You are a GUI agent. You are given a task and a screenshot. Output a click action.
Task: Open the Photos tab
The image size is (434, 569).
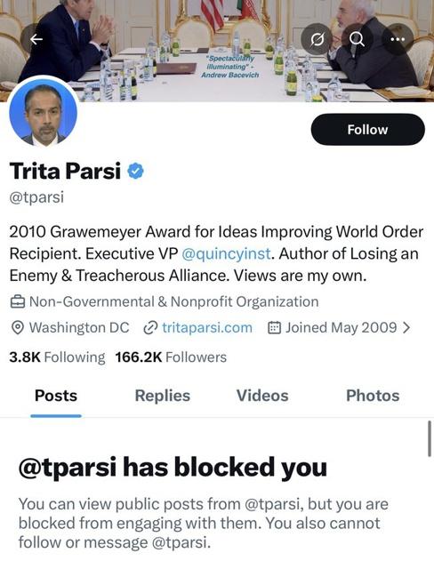(x=373, y=396)
